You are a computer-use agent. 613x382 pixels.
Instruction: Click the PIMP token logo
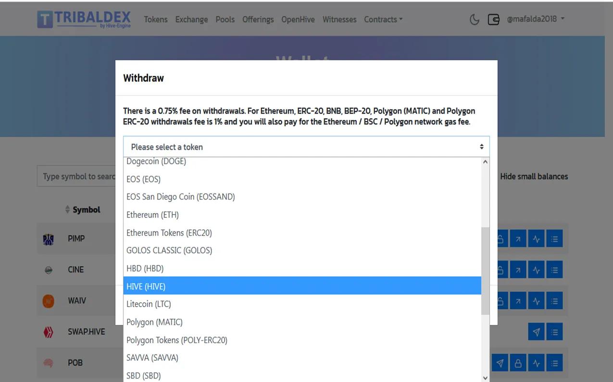pyautogui.click(x=48, y=239)
